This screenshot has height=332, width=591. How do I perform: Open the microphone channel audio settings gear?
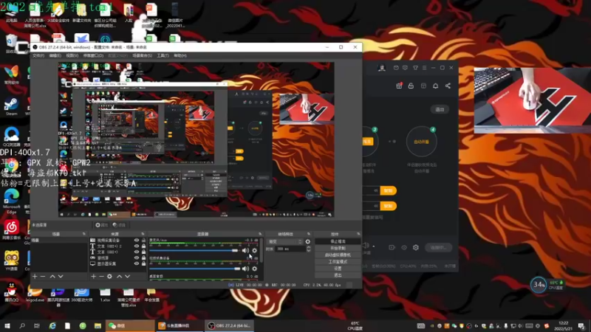[254, 250]
